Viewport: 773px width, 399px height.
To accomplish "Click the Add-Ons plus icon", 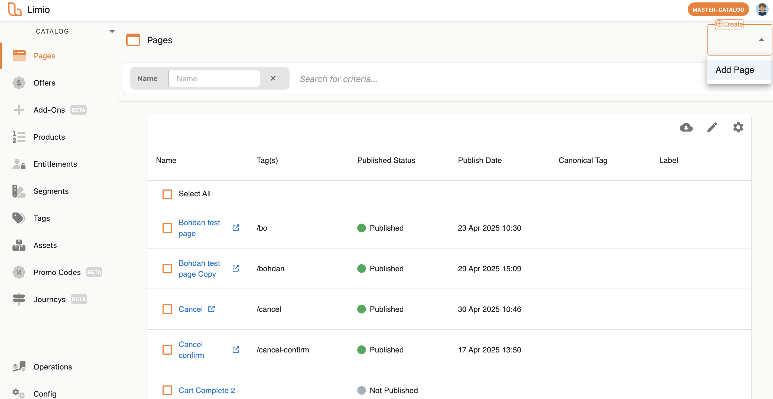I will click(19, 110).
